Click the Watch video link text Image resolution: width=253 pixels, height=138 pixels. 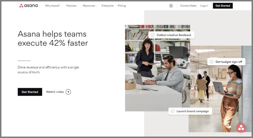coord(55,92)
